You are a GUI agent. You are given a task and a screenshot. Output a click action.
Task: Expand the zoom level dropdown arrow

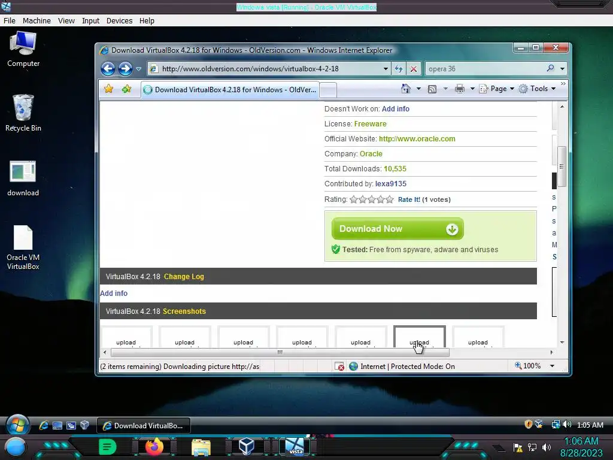pyautogui.click(x=552, y=366)
